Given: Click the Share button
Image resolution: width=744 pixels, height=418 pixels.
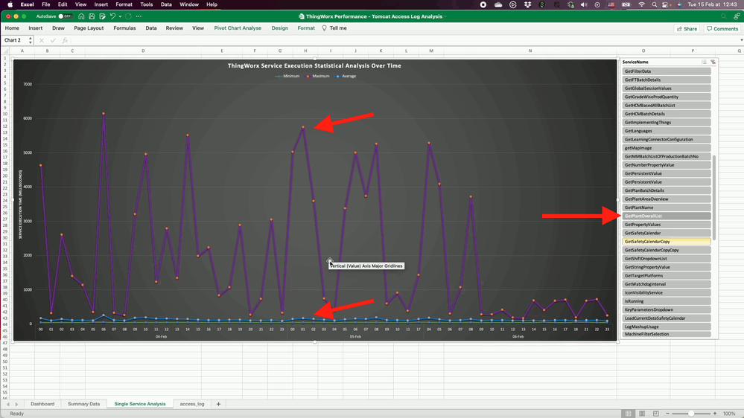Looking at the screenshot, I should pos(687,28).
